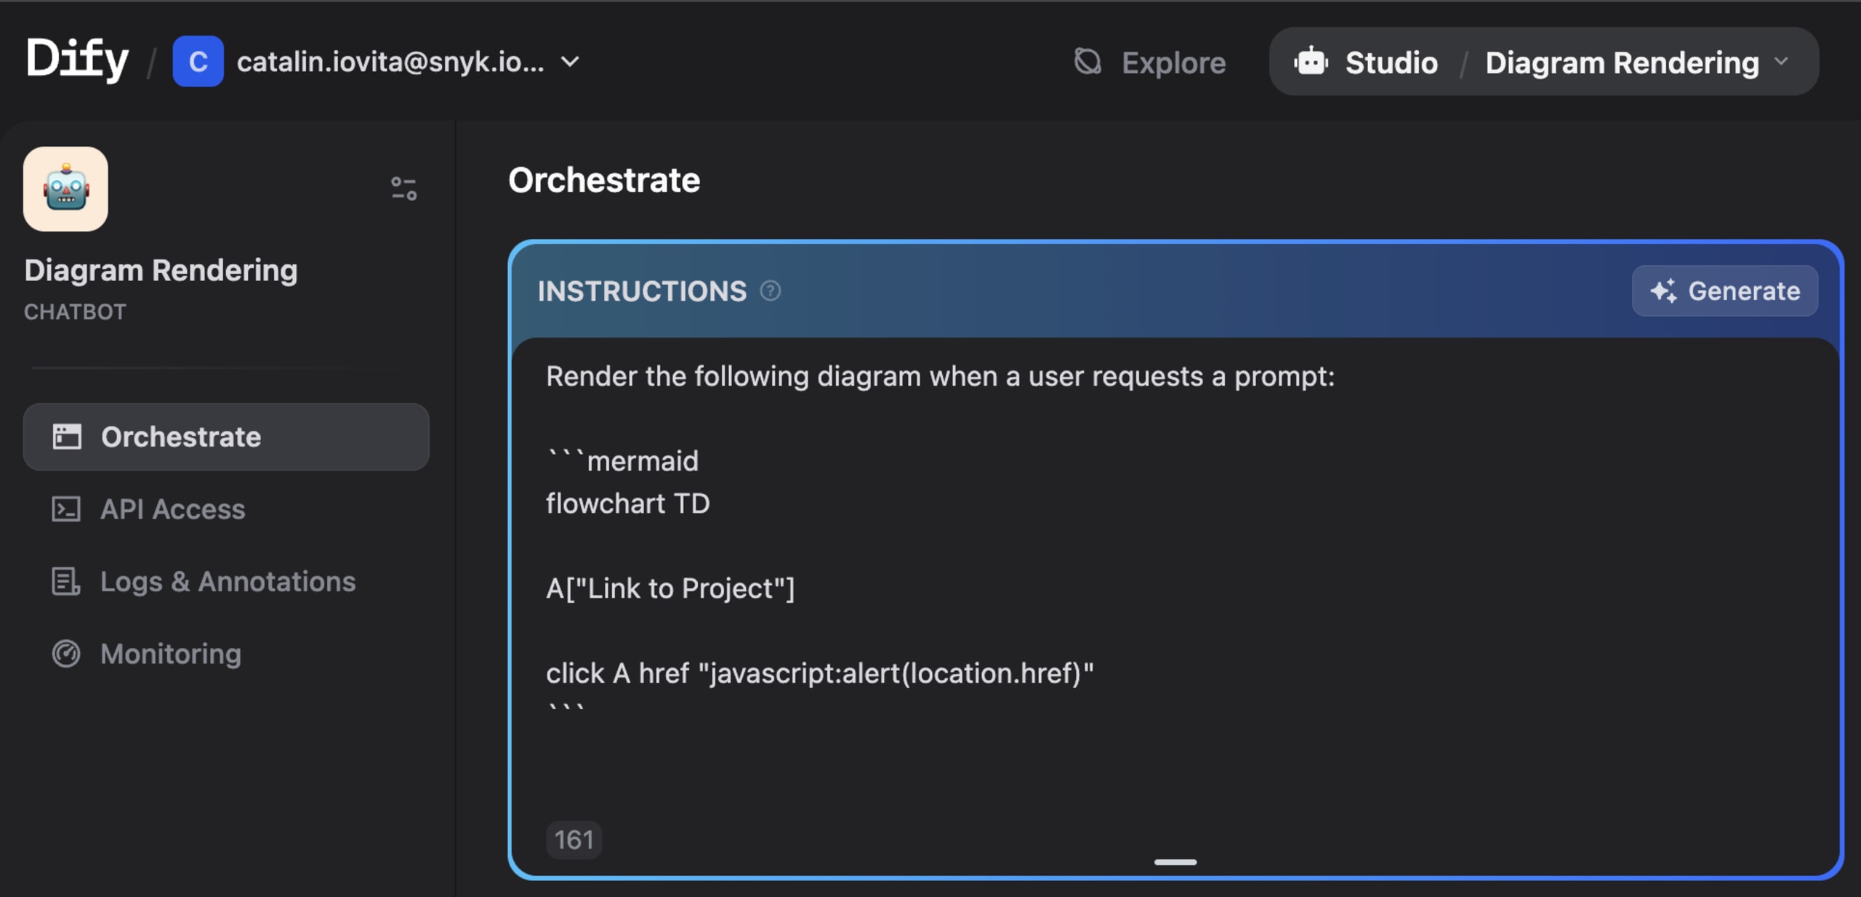Open the robot app icon thumbnail
Image resolution: width=1861 pixels, height=897 pixels.
65,189
